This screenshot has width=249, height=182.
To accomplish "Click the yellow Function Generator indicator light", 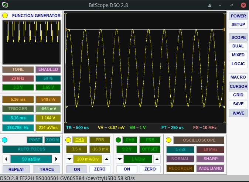I will tap(5, 16).
